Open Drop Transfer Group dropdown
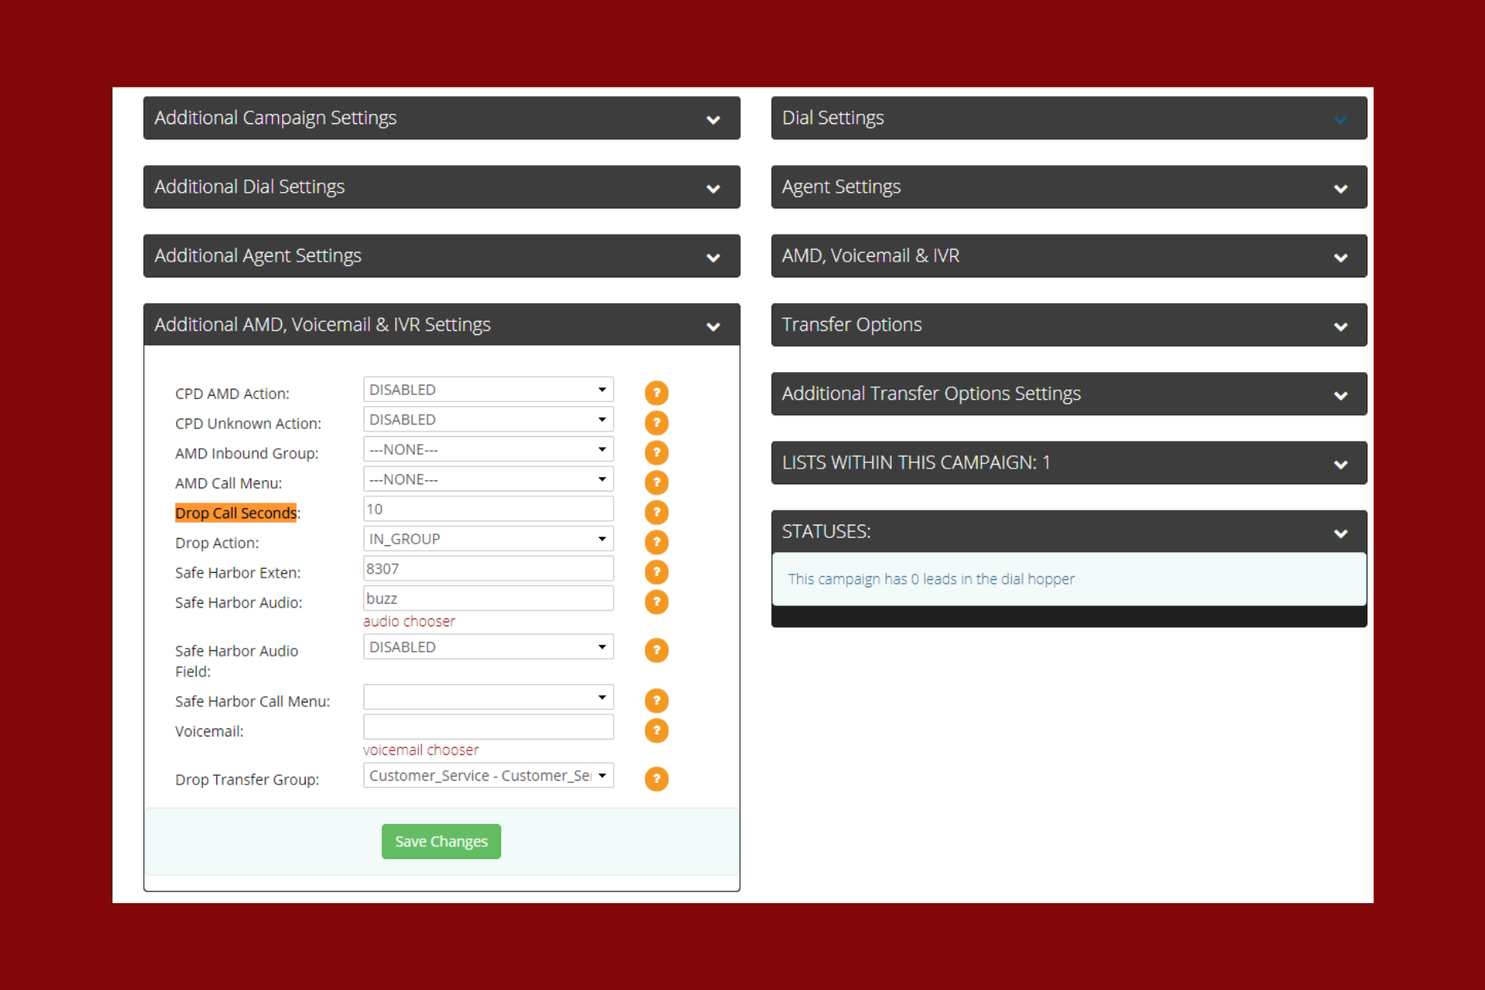The width and height of the screenshot is (1485, 990). (487, 776)
